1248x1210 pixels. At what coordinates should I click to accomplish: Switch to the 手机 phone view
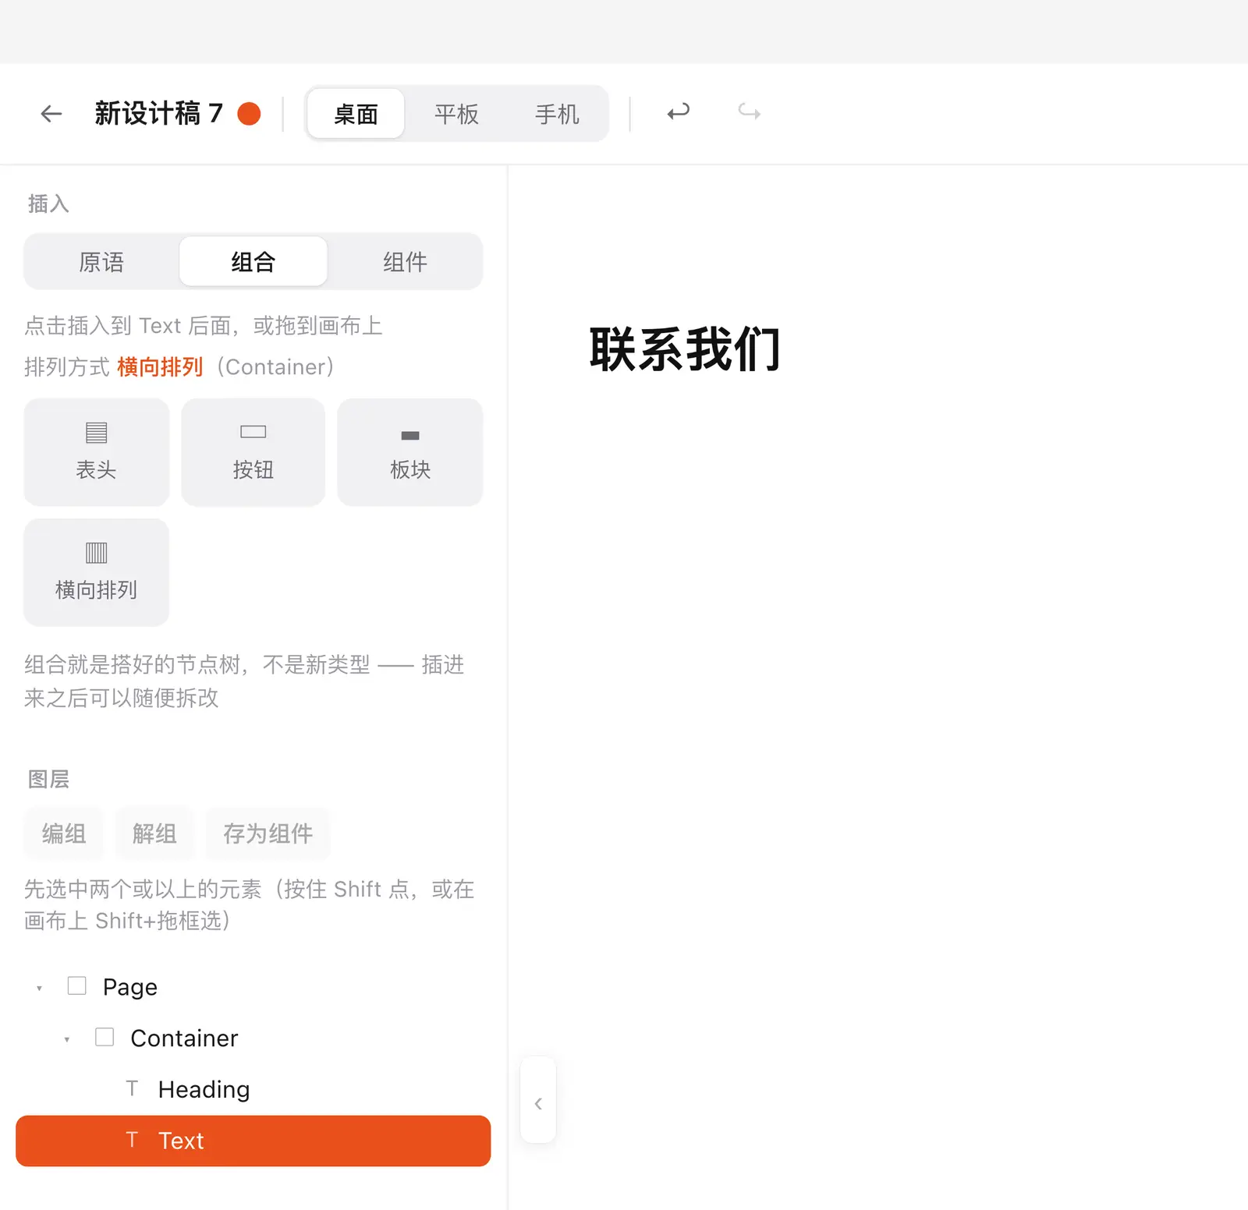[557, 114]
